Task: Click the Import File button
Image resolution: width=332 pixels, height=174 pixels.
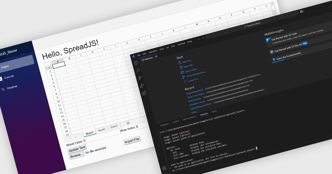Action: coord(132,140)
